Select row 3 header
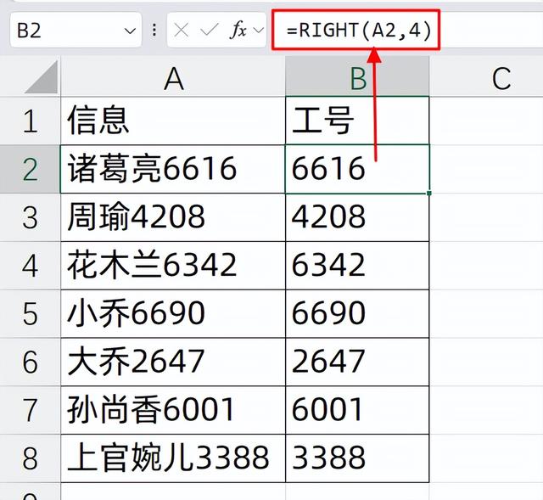Screen dimensions: 543x500 31,217
